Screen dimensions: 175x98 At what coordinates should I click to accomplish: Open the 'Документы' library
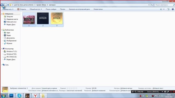click(x=10, y=38)
